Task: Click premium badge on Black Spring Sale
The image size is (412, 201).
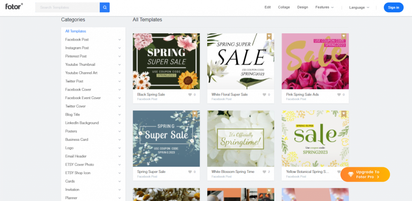Action: coord(195,37)
